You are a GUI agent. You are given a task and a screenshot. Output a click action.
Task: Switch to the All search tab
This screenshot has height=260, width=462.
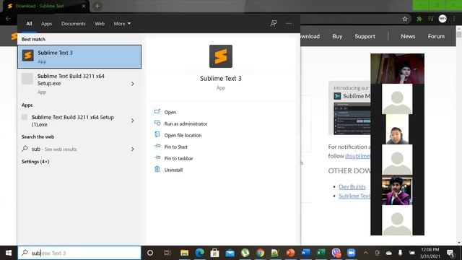[29, 24]
